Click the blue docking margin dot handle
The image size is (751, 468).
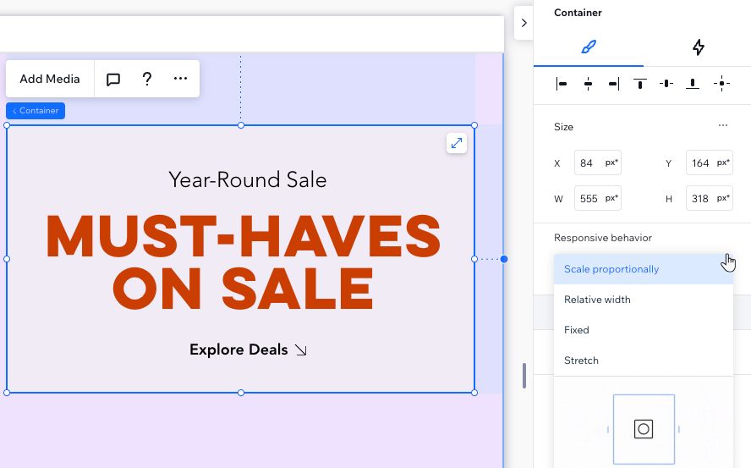coord(504,259)
